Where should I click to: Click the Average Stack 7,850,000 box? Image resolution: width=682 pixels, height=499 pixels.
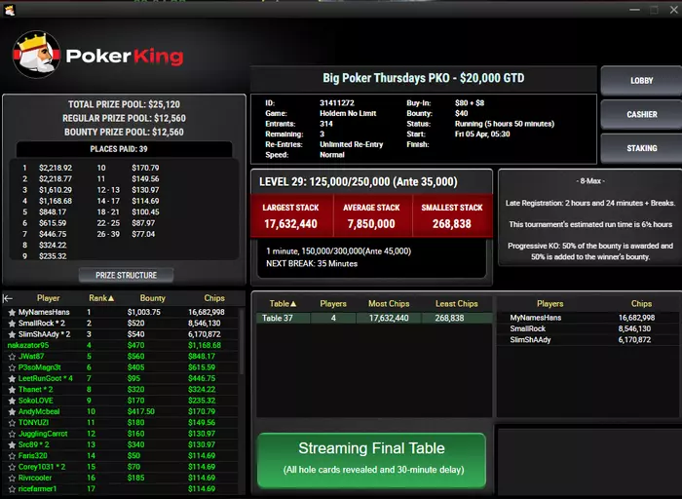371,215
